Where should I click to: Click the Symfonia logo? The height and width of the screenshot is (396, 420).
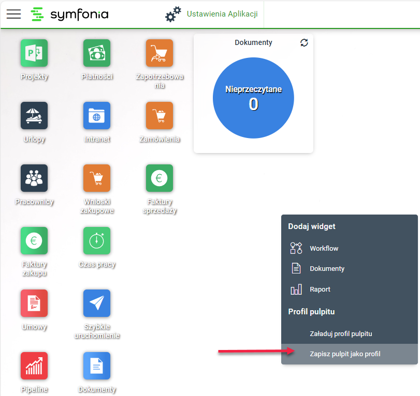pyautogui.click(x=69, y=14)
